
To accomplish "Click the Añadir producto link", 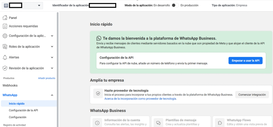I will pos(47,78).
